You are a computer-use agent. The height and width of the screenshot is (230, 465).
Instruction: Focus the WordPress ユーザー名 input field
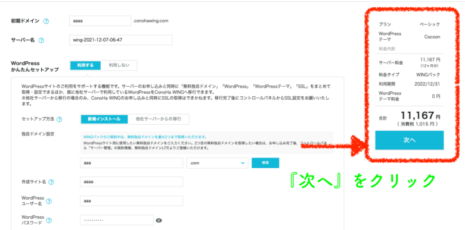tap(131, 201)
